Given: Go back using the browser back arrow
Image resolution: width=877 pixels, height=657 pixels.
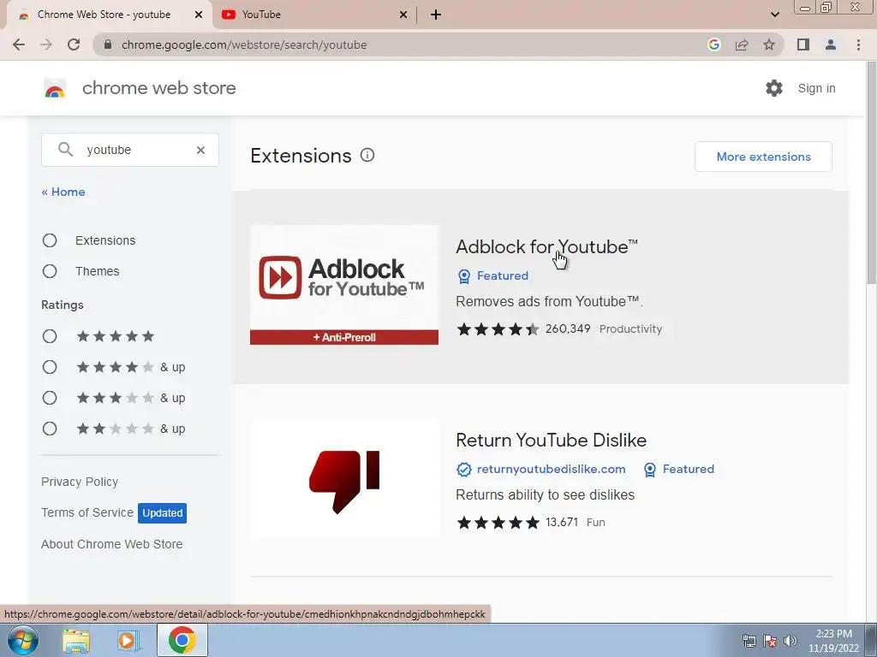Looking at the screenshot, I should (19, 44).
